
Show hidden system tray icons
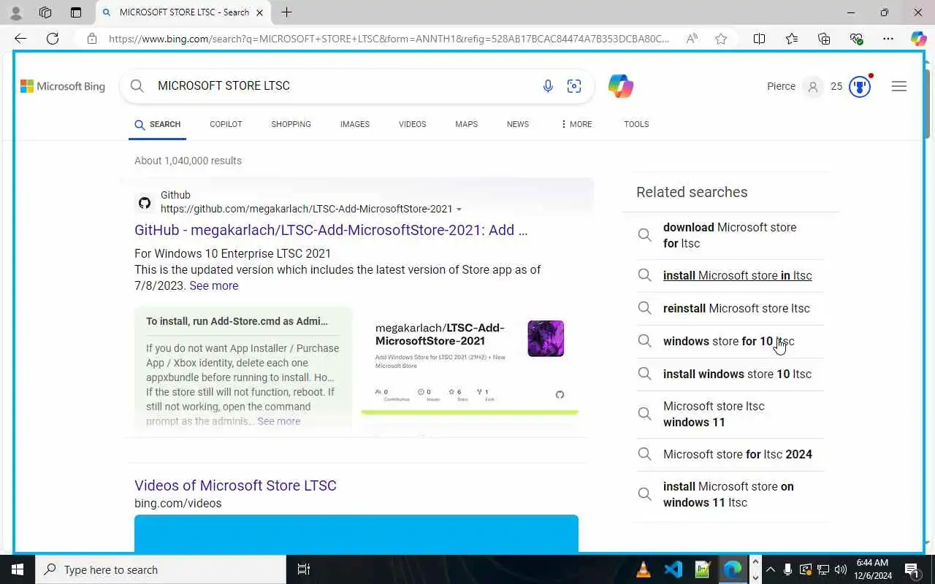[770, 569]
